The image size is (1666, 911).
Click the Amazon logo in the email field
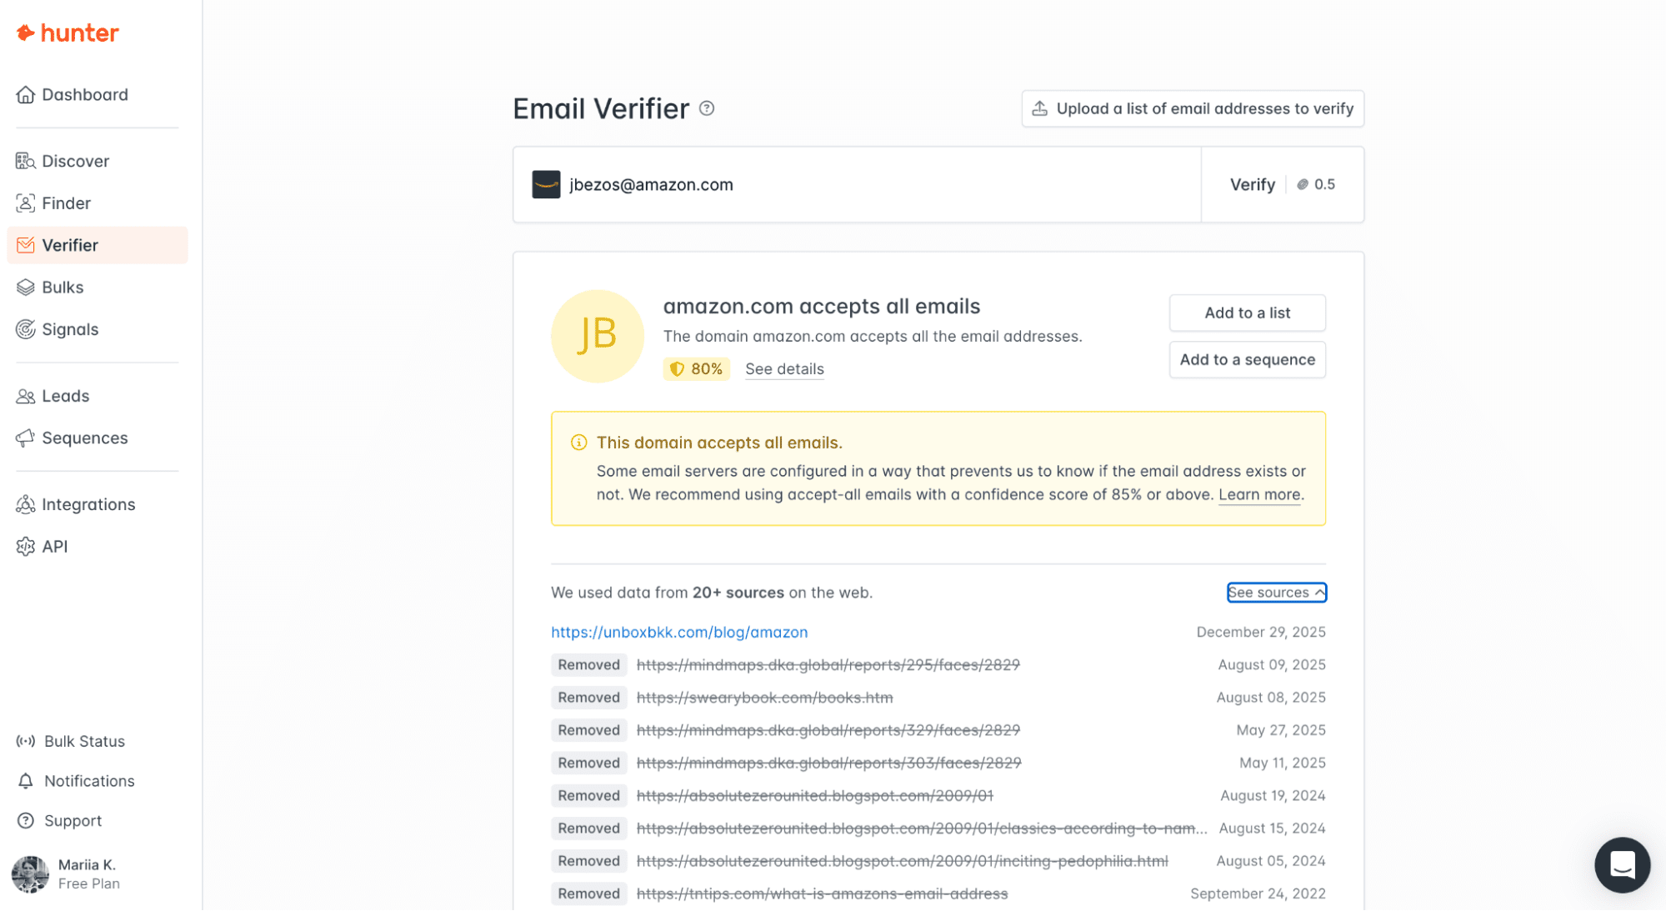[546, 184]
